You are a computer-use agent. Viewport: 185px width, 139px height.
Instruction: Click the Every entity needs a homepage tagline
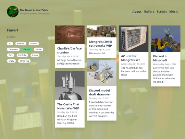click(x=35, y=14)
